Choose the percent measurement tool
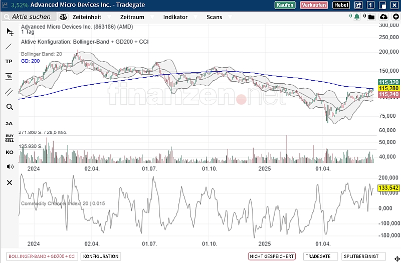 [9, 76]
